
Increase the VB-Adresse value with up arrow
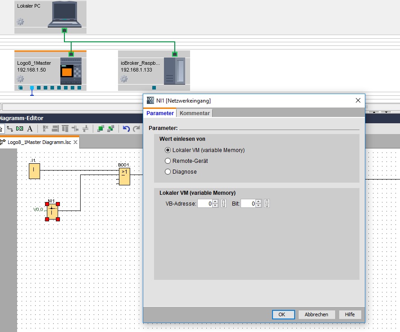(x=215, y=202)
